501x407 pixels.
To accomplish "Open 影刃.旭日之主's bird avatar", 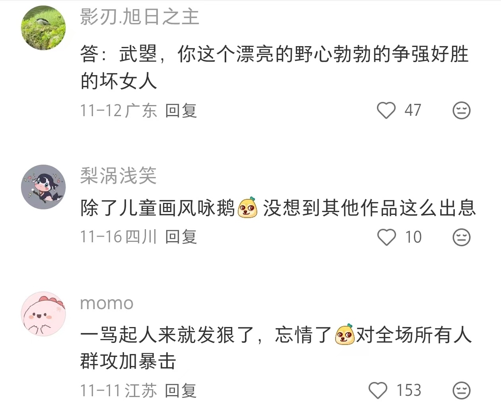I will (x=43, y=28).
